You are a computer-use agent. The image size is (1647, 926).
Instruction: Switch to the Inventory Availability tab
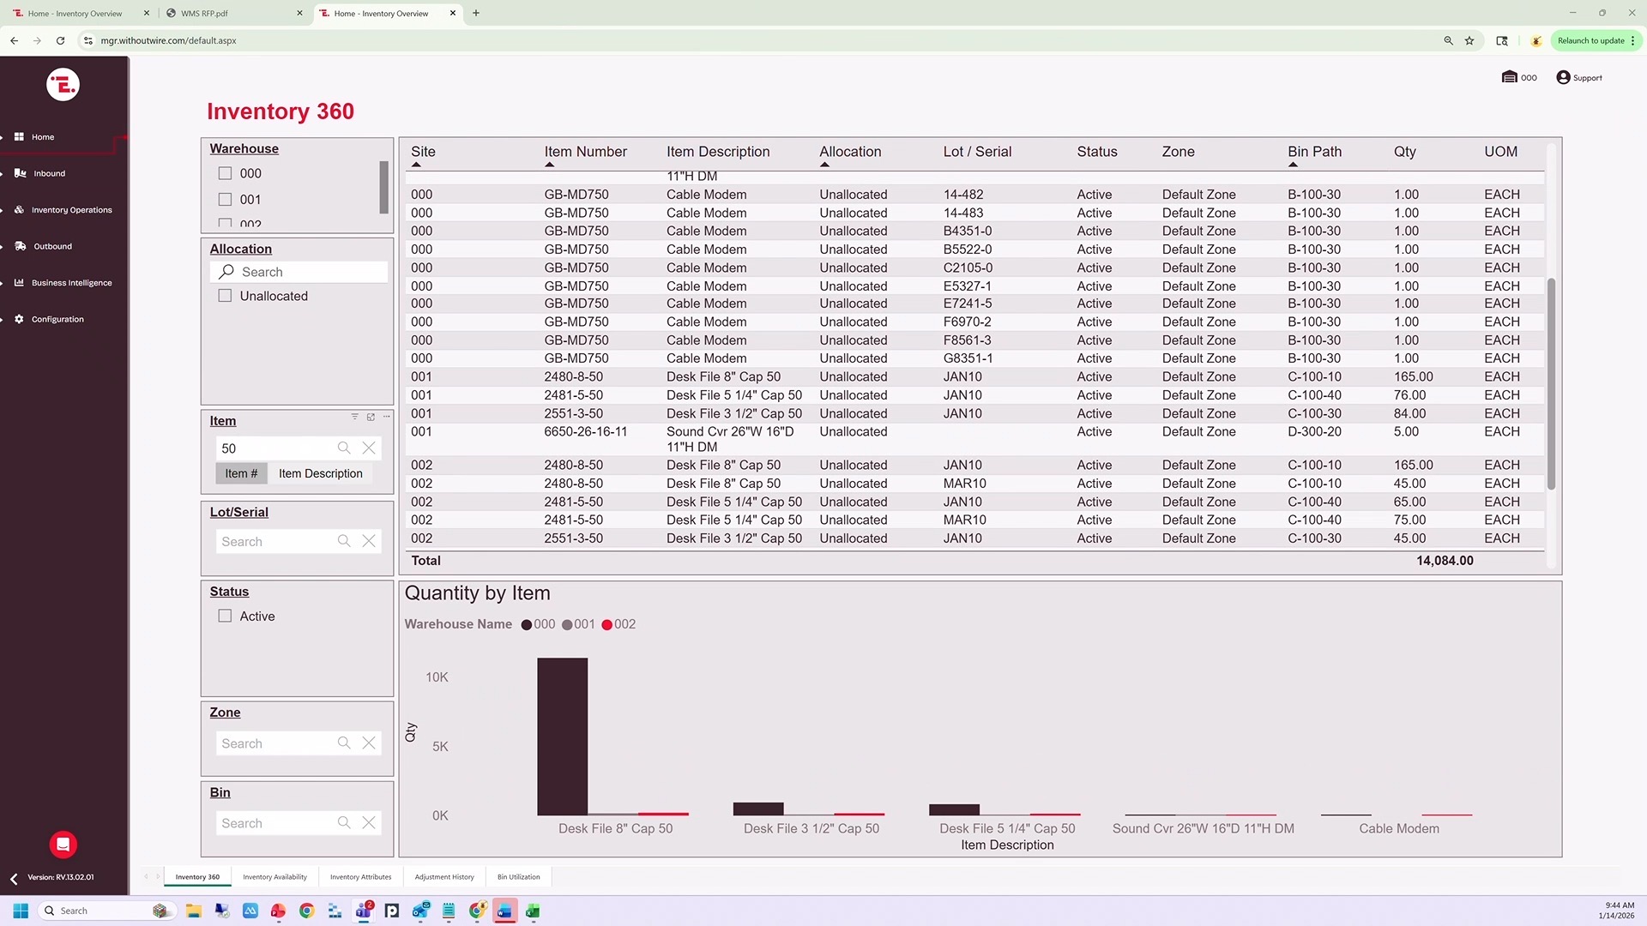274,877
